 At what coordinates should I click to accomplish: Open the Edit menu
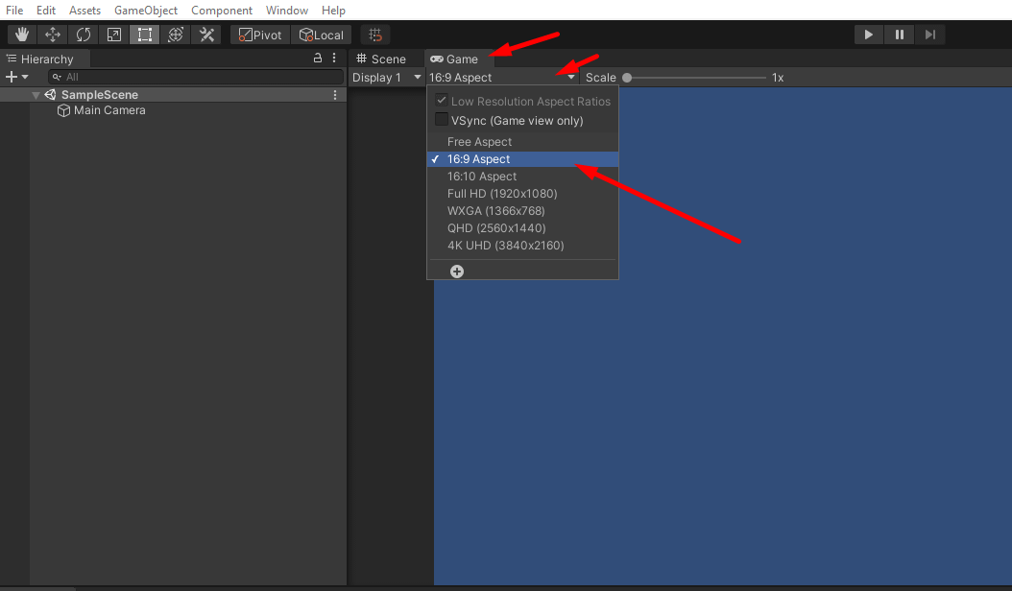pos(46,11)
